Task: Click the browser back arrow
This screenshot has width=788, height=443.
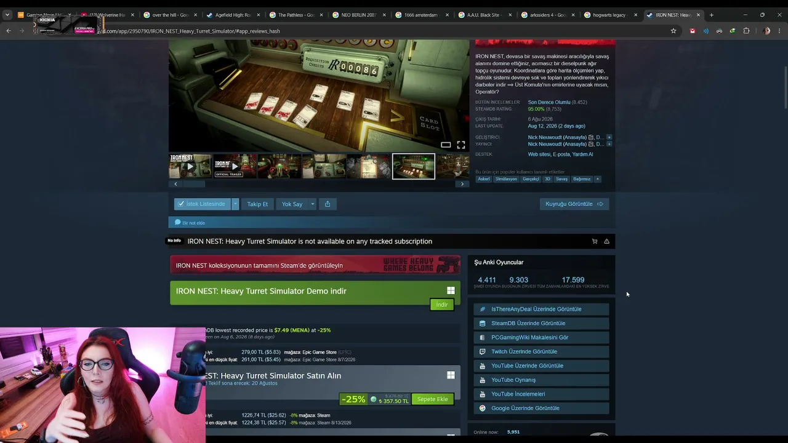Action: point(9,31)
